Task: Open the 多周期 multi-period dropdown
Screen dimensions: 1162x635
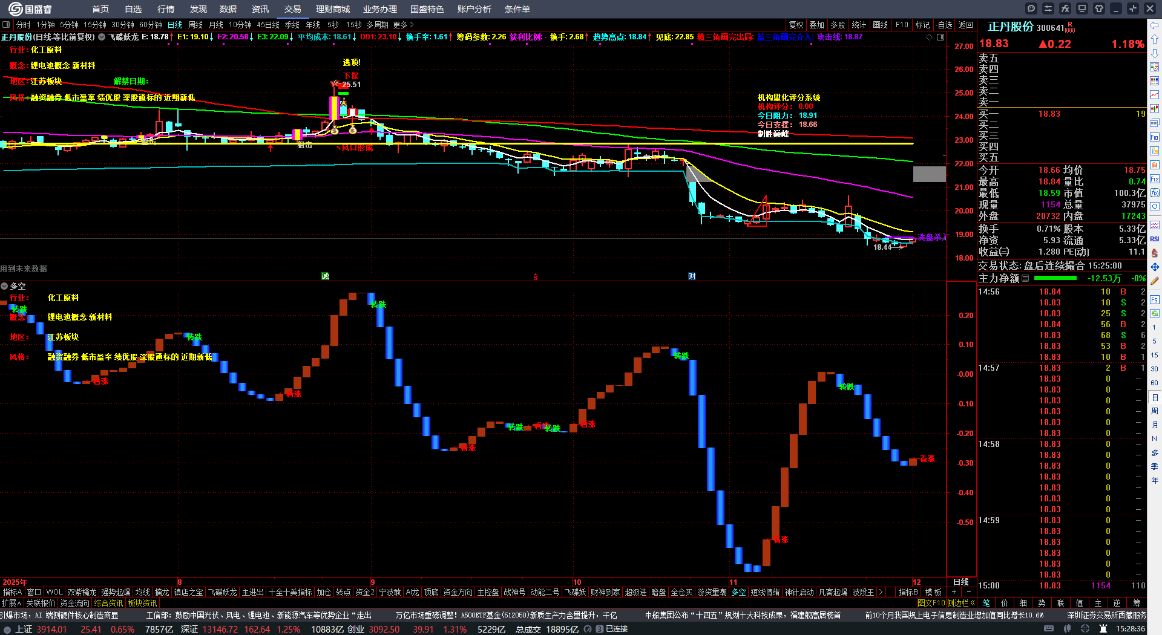Action: tap(377, 25)
